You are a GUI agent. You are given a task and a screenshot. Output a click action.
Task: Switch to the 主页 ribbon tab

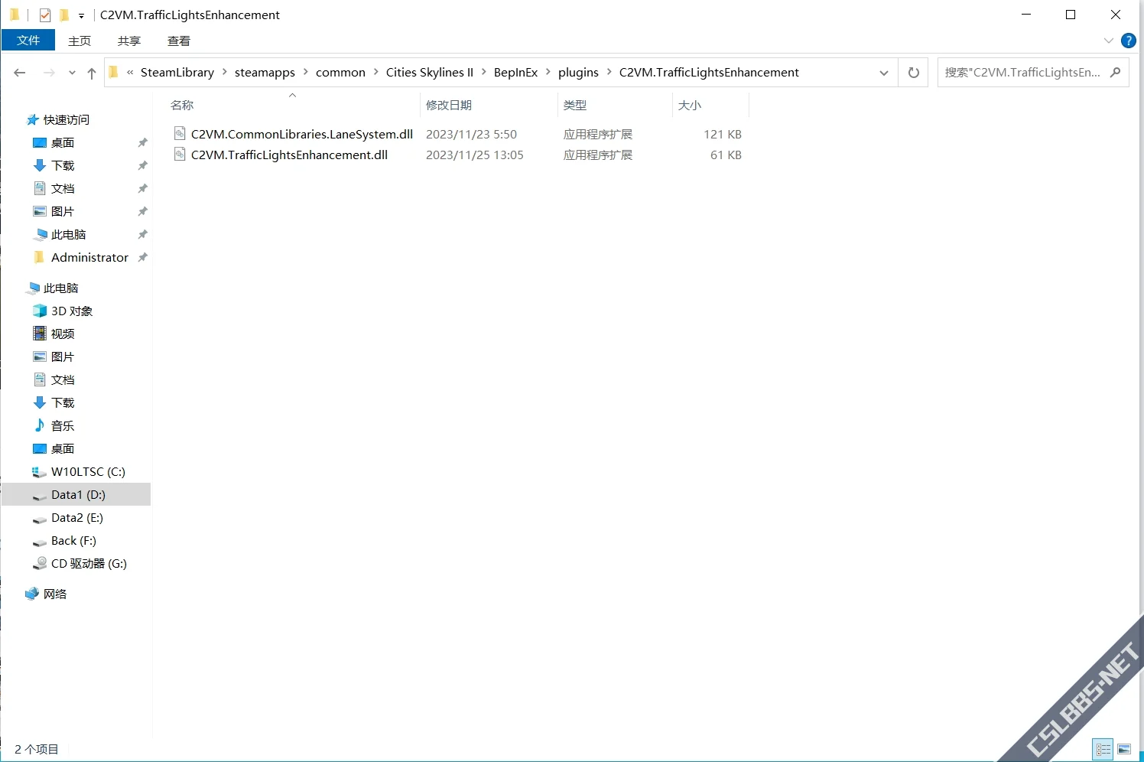(80, 41)
